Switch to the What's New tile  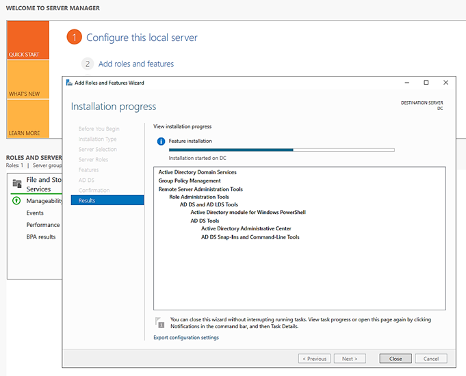[28, 79]
